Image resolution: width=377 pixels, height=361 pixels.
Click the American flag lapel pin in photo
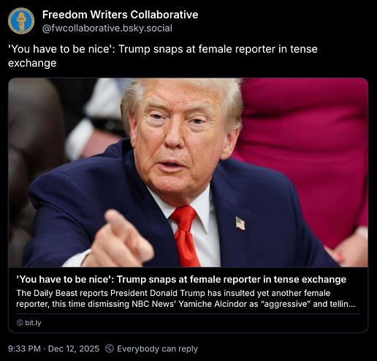point(240,223)
